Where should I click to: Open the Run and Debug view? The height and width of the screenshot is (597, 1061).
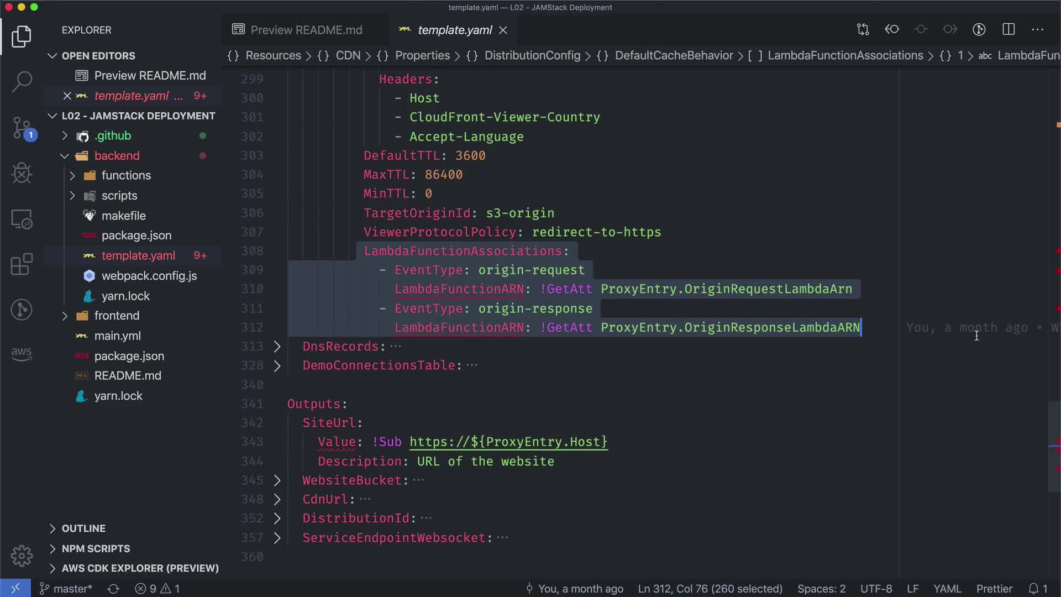22,174
